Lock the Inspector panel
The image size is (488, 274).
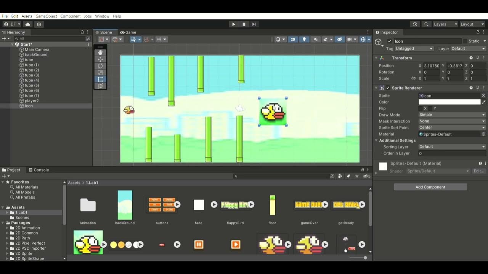(x=478, y=32)
